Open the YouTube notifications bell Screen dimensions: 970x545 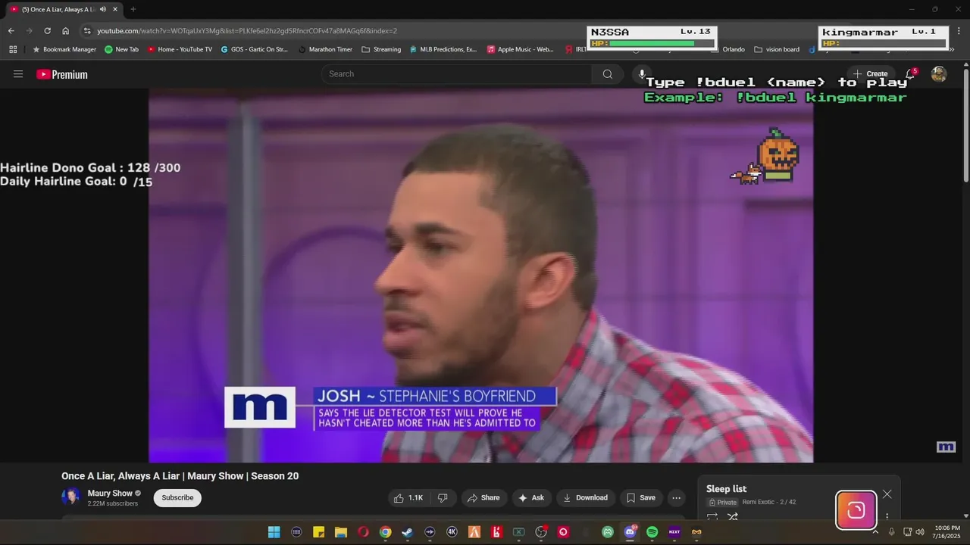pyautogui.click(x=911, y=73)
